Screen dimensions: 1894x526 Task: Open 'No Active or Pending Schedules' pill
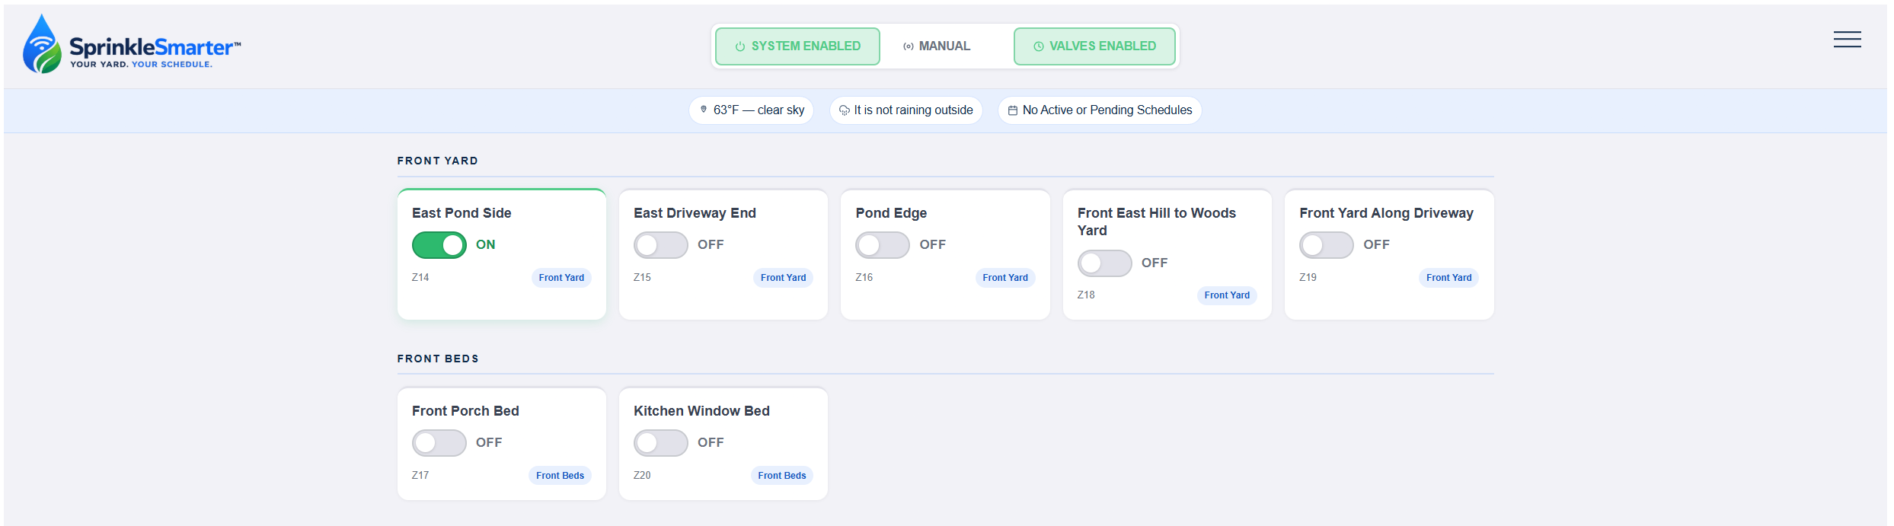click(x=1100, y=110)
